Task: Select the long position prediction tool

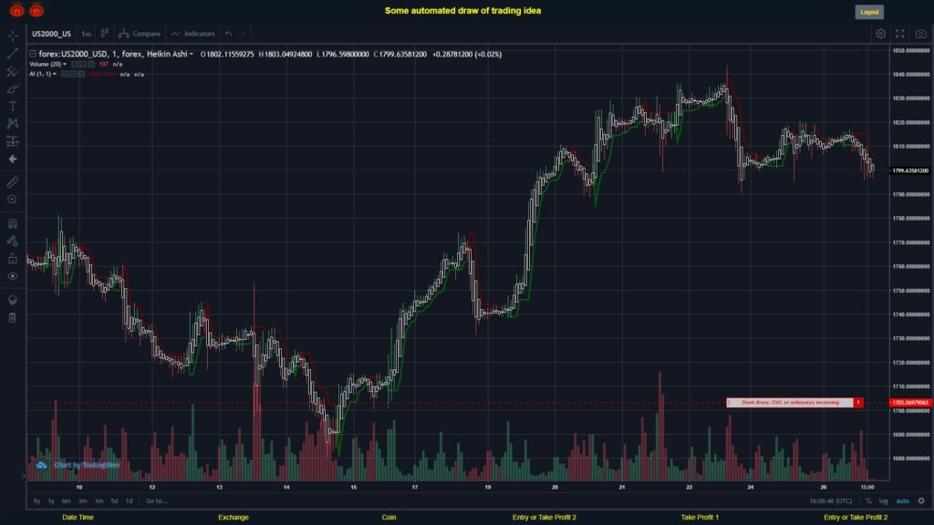Action: [13, 141]
